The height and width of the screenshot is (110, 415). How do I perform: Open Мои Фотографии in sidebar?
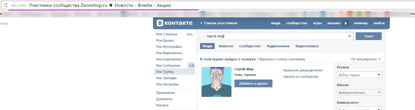[x=169, y=47]
